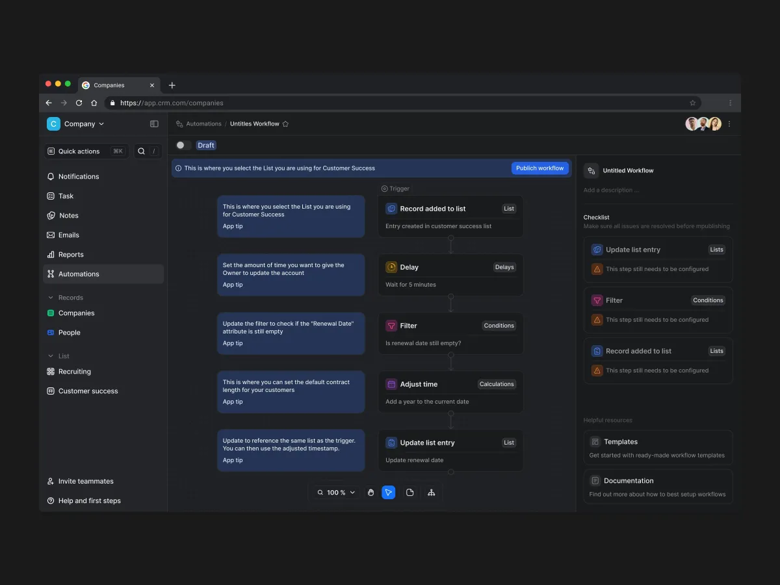Collapse the sidebar panel icon
780x585 pixels.
(x=154, y=124)
